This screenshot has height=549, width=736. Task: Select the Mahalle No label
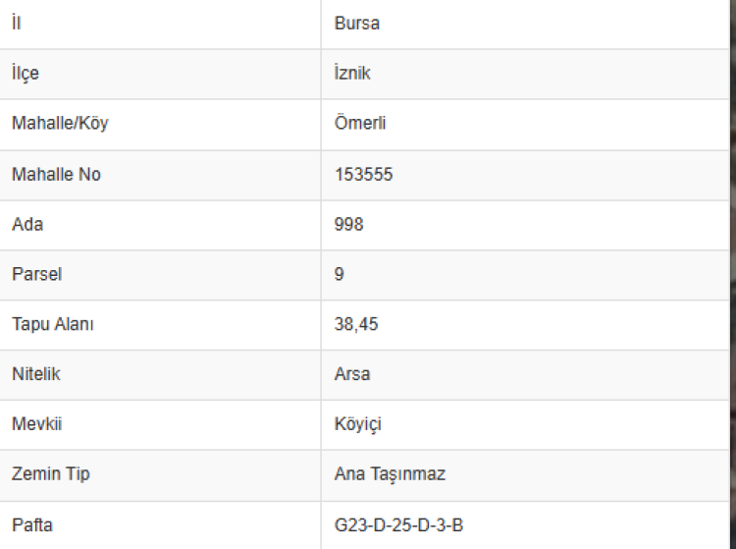[56, 175]
